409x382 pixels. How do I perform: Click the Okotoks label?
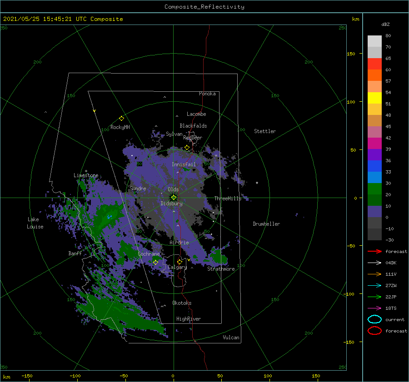pos(182,303)
